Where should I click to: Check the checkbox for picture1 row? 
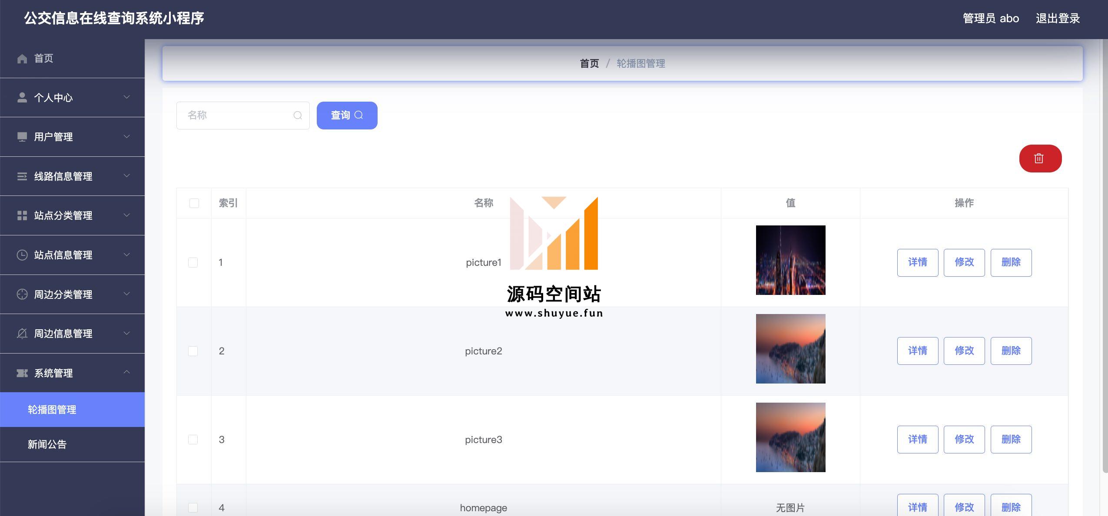[193, 262]
